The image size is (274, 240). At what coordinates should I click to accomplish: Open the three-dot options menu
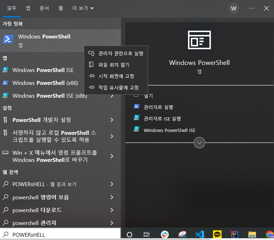tap(251, 8)
